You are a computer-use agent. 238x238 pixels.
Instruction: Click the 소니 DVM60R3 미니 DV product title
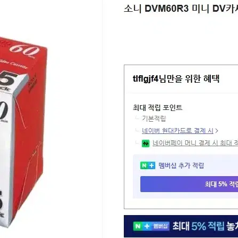181,9
